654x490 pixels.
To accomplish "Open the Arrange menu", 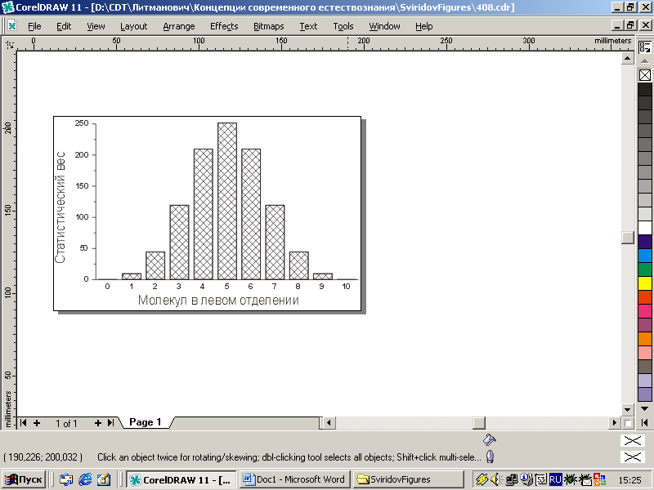I will 178,26.
